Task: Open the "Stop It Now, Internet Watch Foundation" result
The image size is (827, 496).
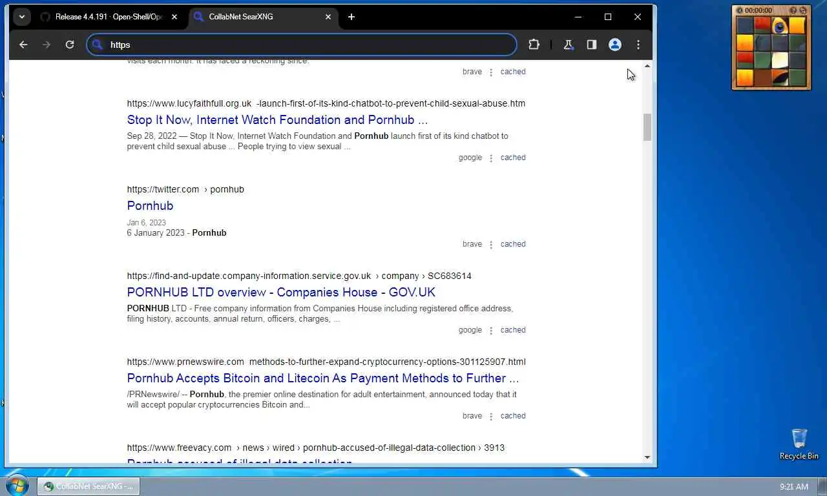Action: point(277,119)
